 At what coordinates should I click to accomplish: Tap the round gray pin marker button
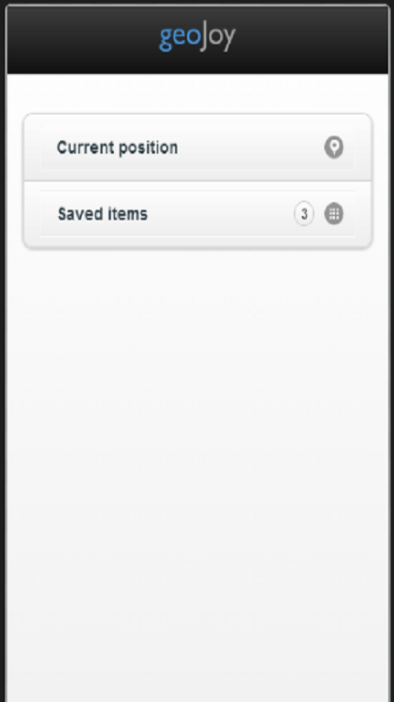(333, 148)
